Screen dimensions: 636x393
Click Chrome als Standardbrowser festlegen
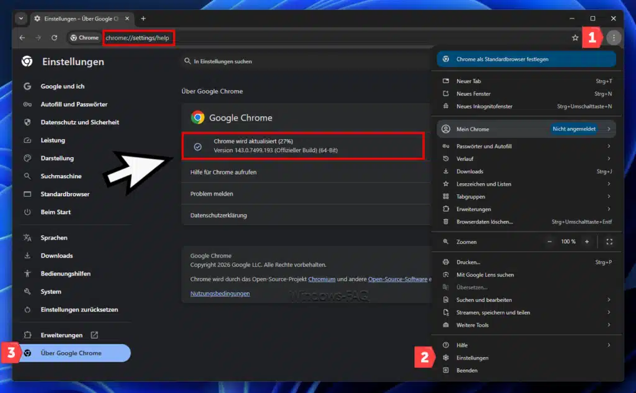click(525, 58)
